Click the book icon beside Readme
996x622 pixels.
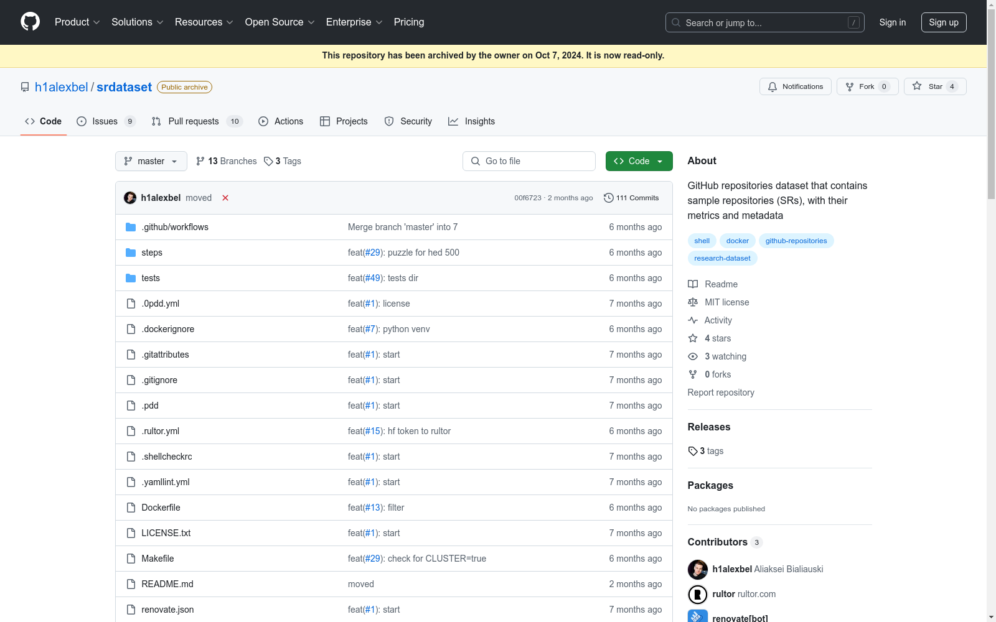point(693,284)
